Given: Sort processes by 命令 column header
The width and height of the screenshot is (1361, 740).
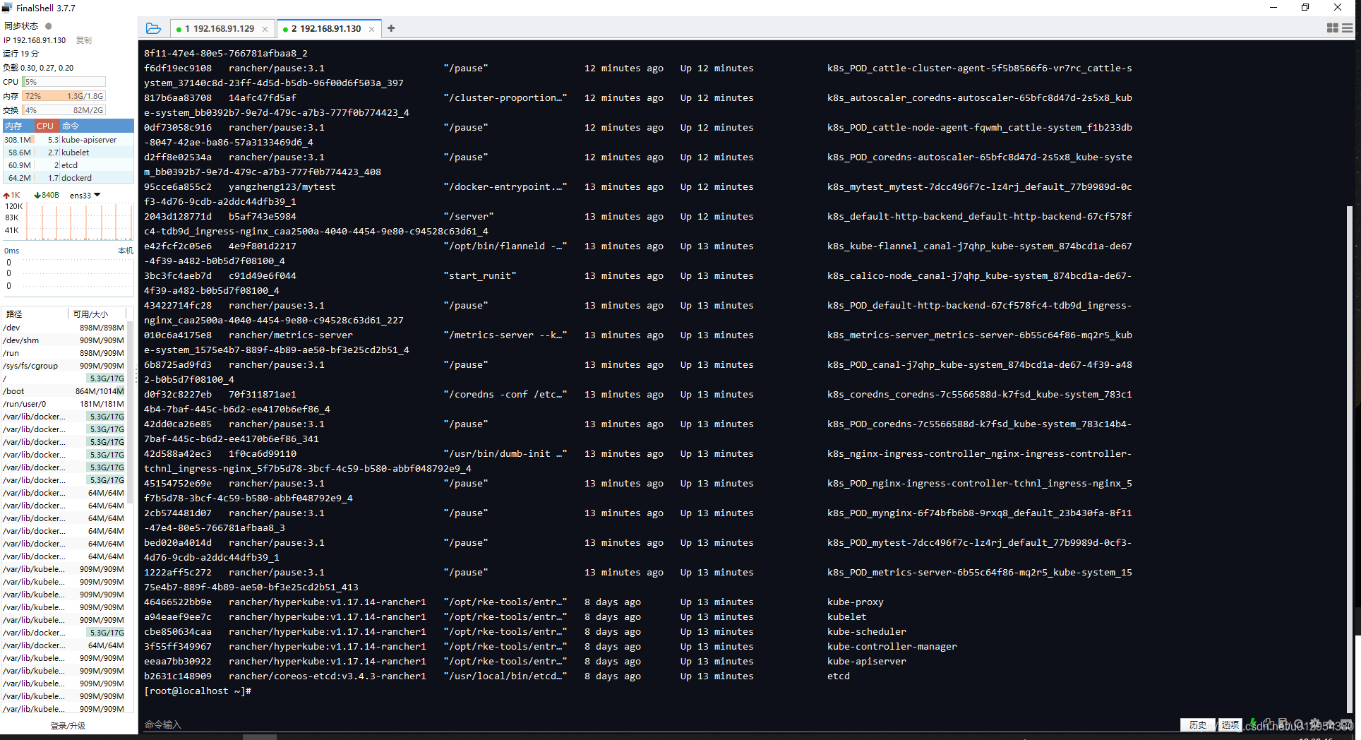Looking at the screenshot, I should tap(96, 126).
